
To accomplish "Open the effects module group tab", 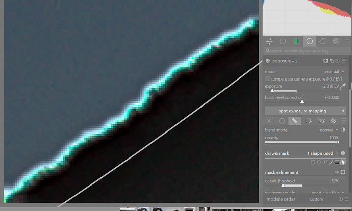I will 336,41.
